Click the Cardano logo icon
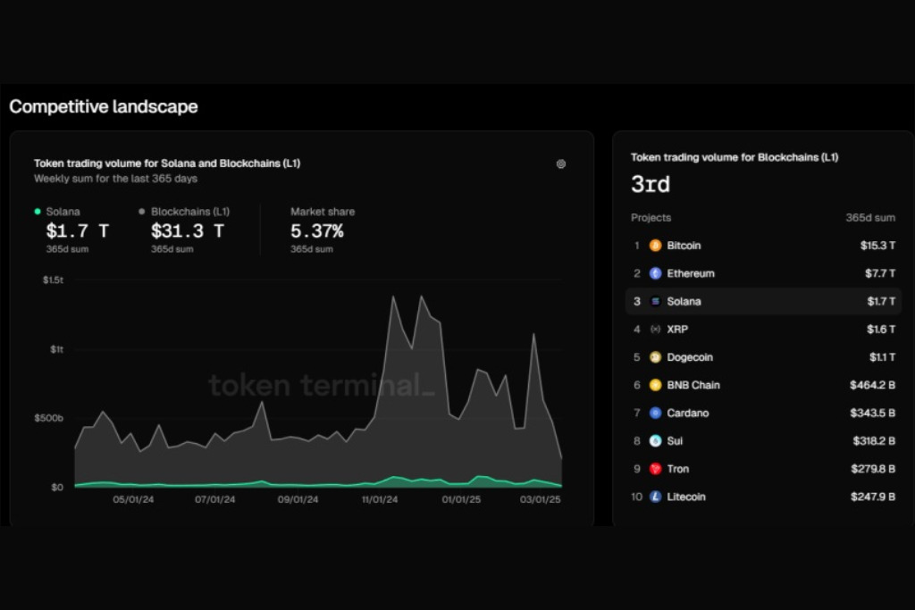The width and height of the screenshot is (915, 610). click(x=655, y=414)
